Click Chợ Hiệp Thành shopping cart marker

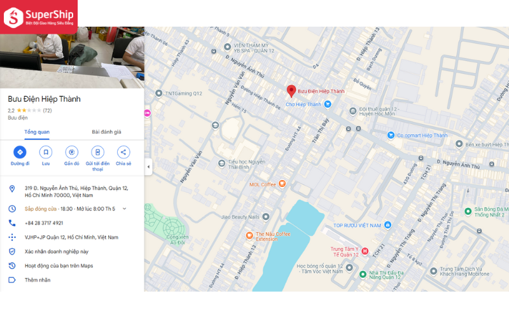click(328, 104)
